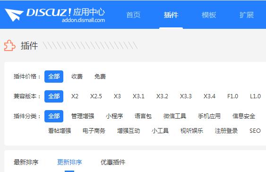266x172 pixels.
Task: Switch to the 模板 nav tab
Action: [x=209, y=15]
